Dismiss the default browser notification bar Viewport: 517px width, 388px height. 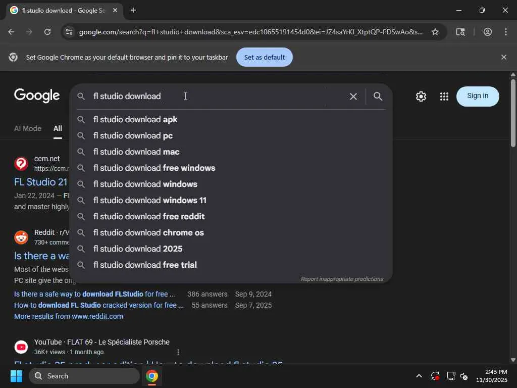click(x=504, y=57)
